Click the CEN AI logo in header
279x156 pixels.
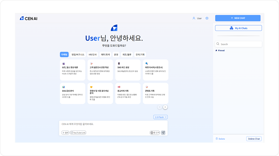click(x=28, y=18)
